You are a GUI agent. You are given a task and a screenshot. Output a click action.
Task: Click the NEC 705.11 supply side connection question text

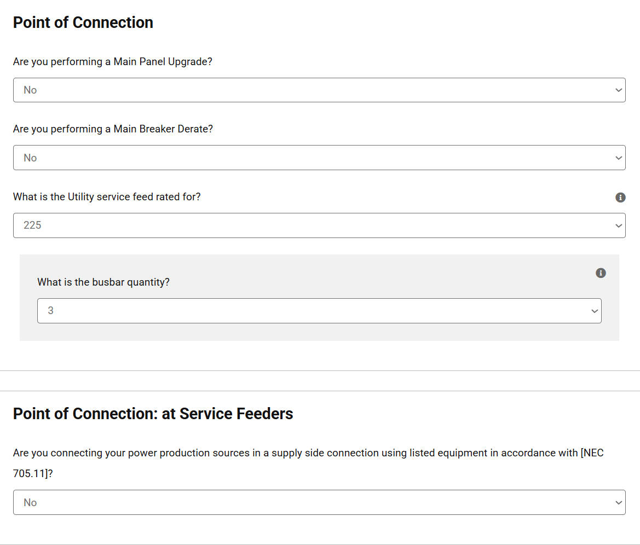[308, 463]
